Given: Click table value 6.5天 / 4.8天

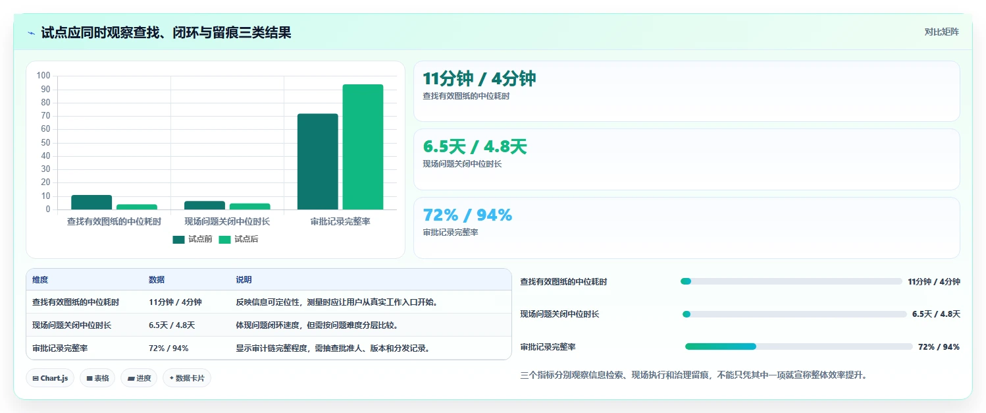Looking at the screenshot, I should pos(172,325).
